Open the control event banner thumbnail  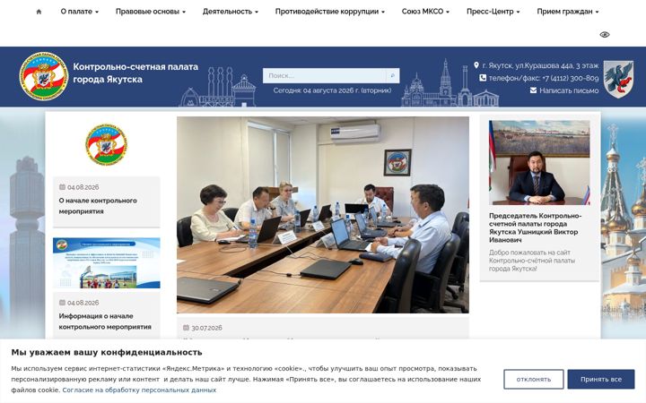tap(106, 262)
